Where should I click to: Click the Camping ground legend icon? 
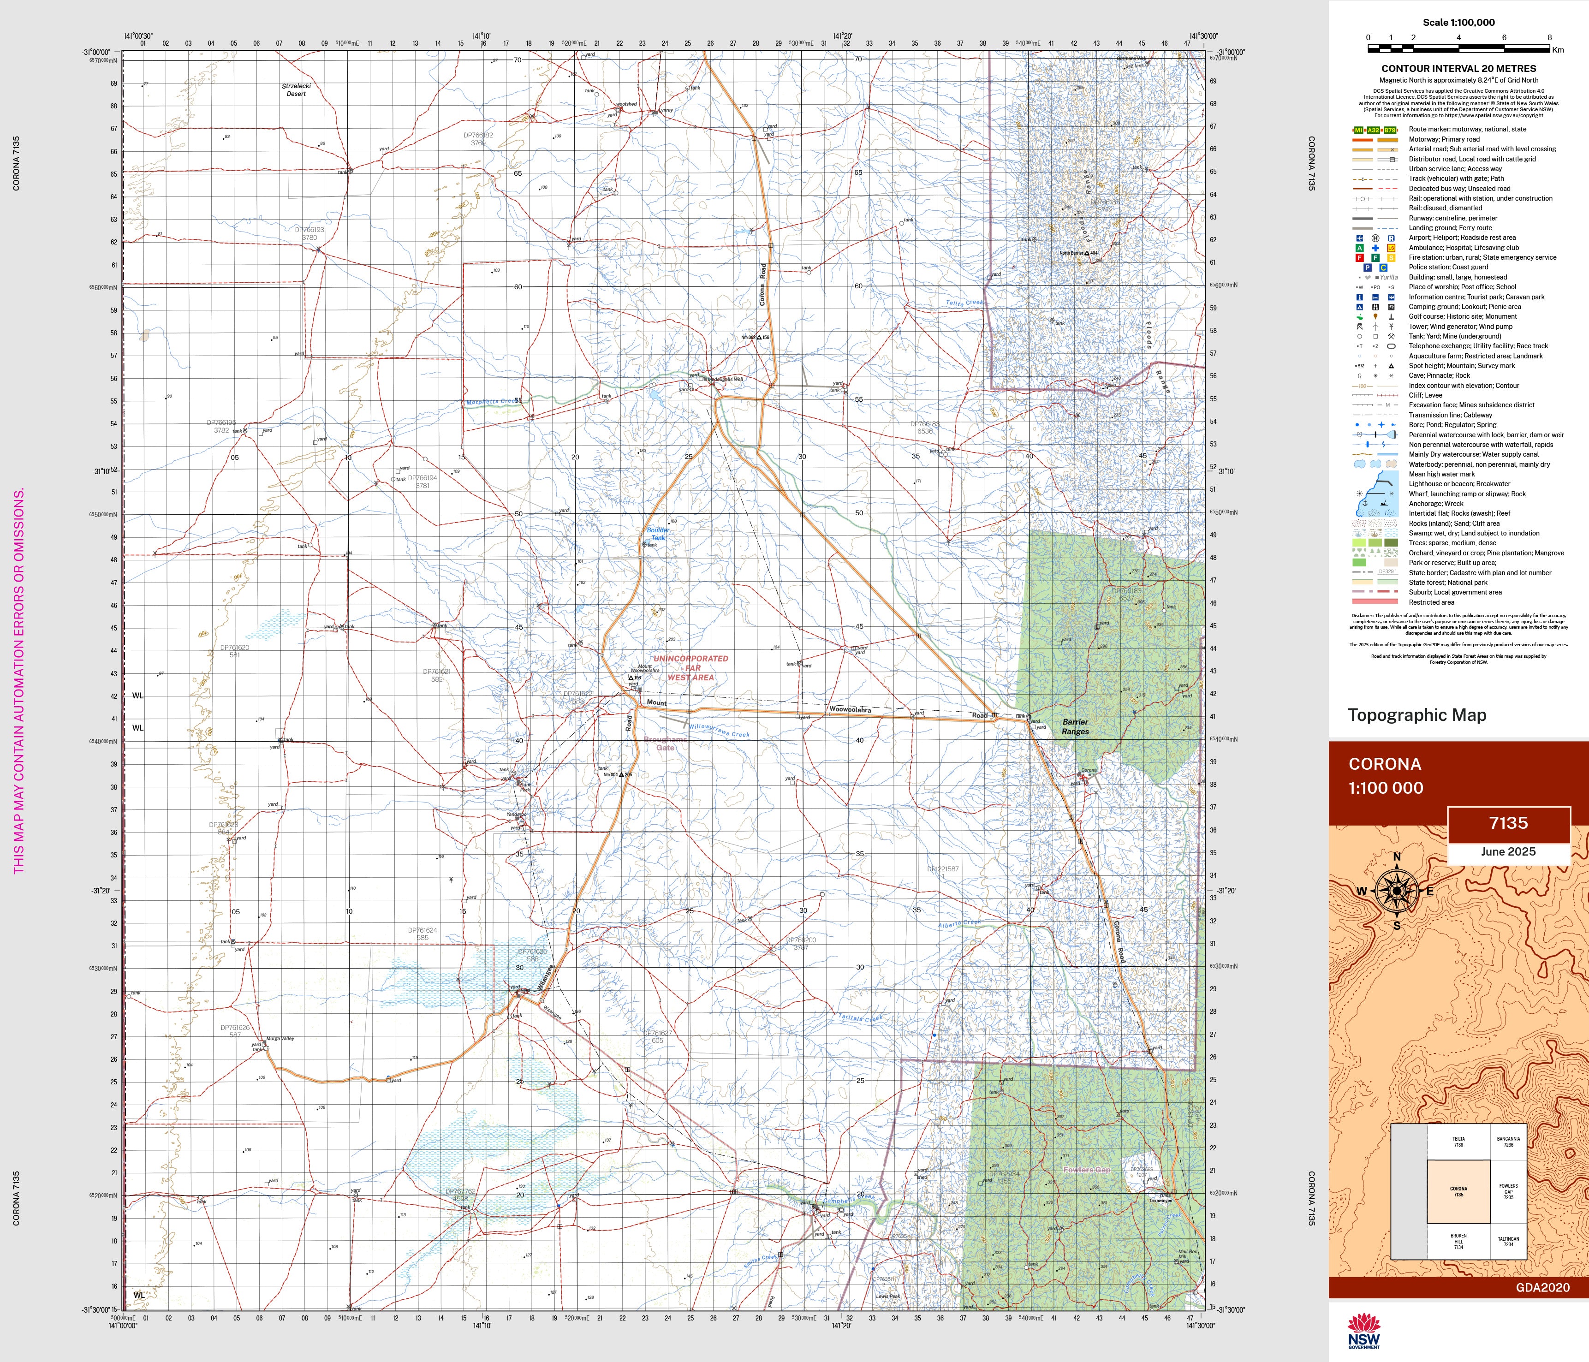[x=1360, y=307]
